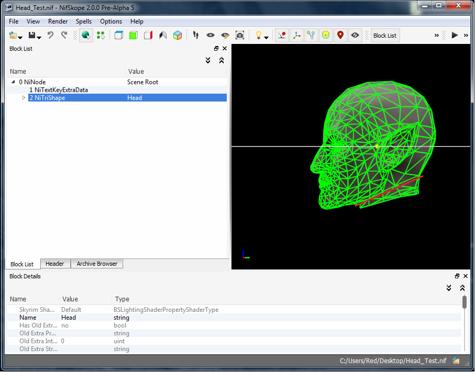Click the green head wireframe in viewport

(x=373, y=145)
